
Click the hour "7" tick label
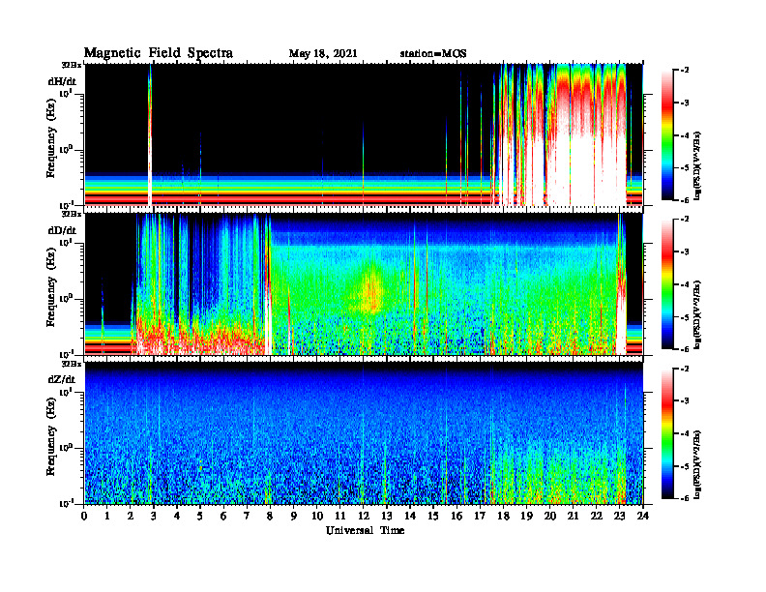coord(247,516)
